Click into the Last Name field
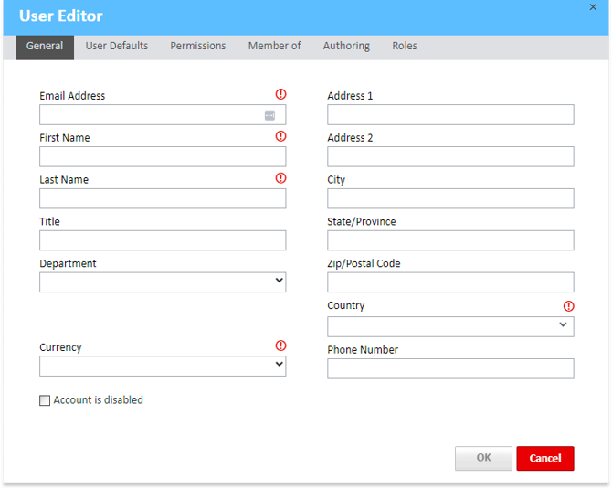612x489 pixels. (163, 198)
